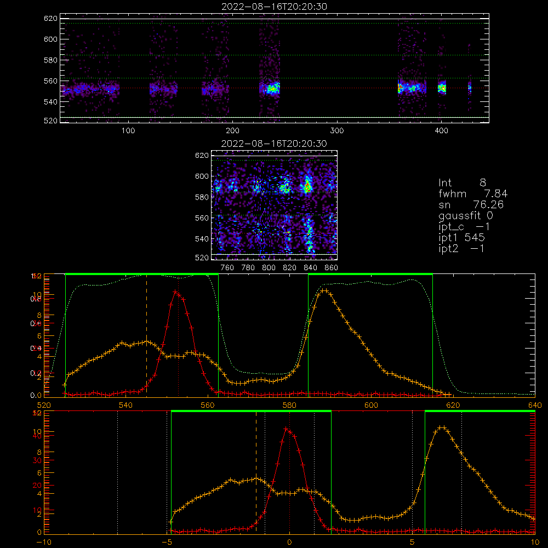Viewport: 548px width, 548px height.
Task: Click the timestamp title above the middle spectrogram
Action: click(x=274, y=144)
